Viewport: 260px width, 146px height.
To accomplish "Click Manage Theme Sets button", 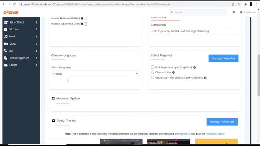I will coord(222,122).
